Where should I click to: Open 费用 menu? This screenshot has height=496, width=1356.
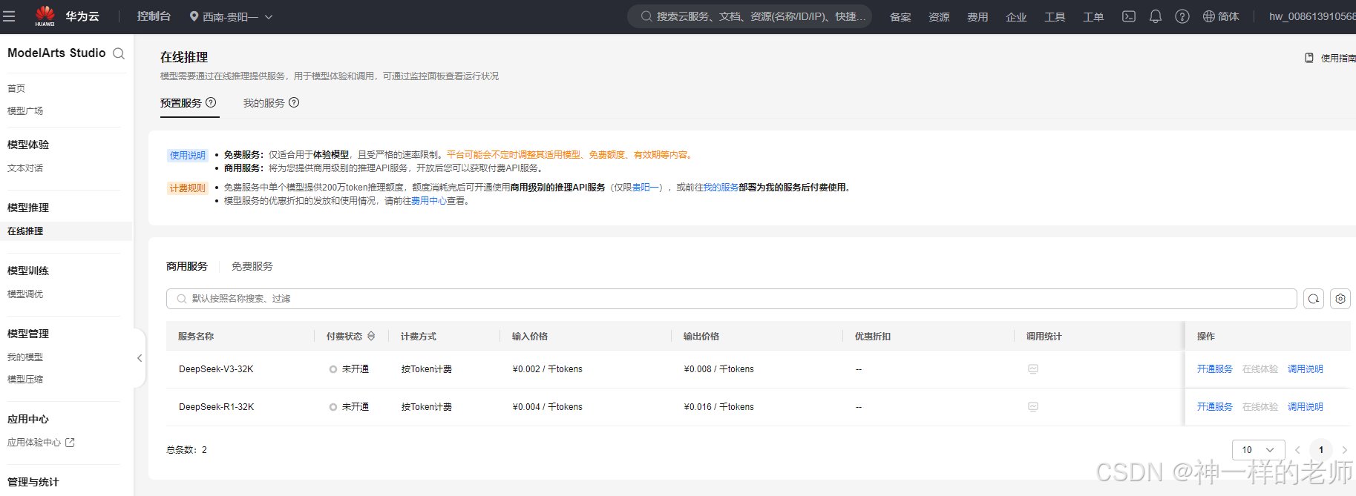[977, 17]
